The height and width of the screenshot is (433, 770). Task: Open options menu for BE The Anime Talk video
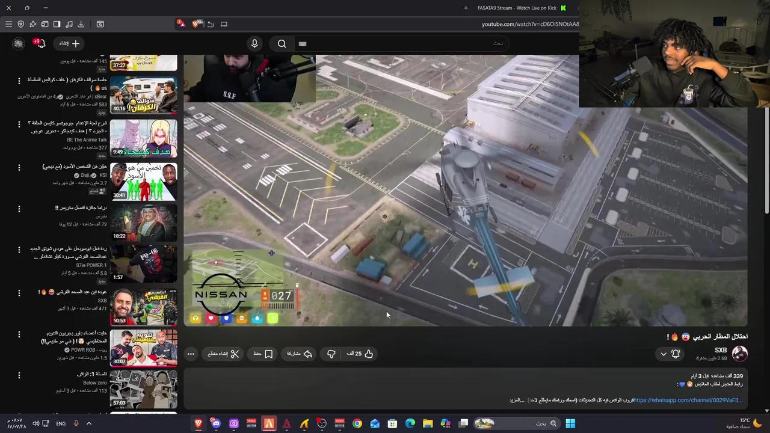(19, 123)
